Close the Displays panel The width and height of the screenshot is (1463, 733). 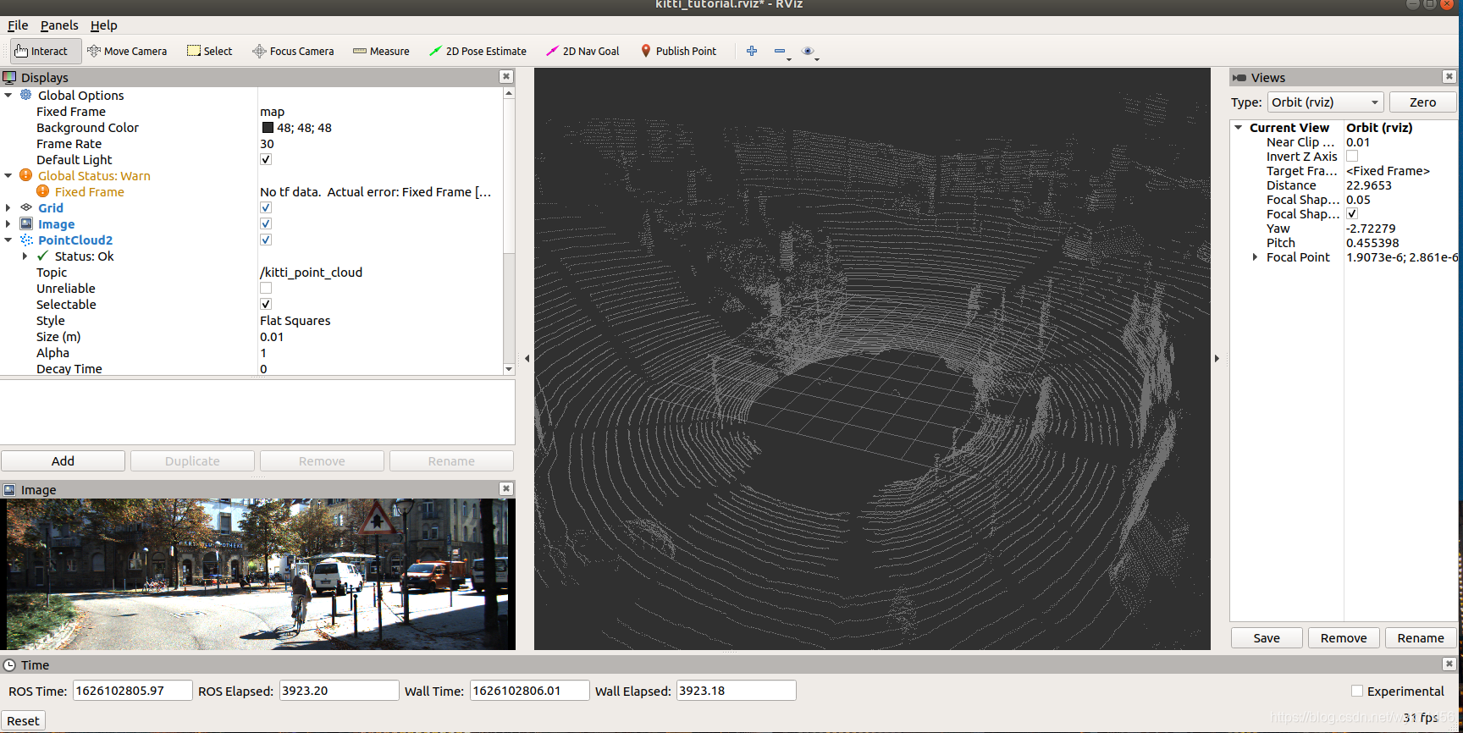click(x=506, y=76)
